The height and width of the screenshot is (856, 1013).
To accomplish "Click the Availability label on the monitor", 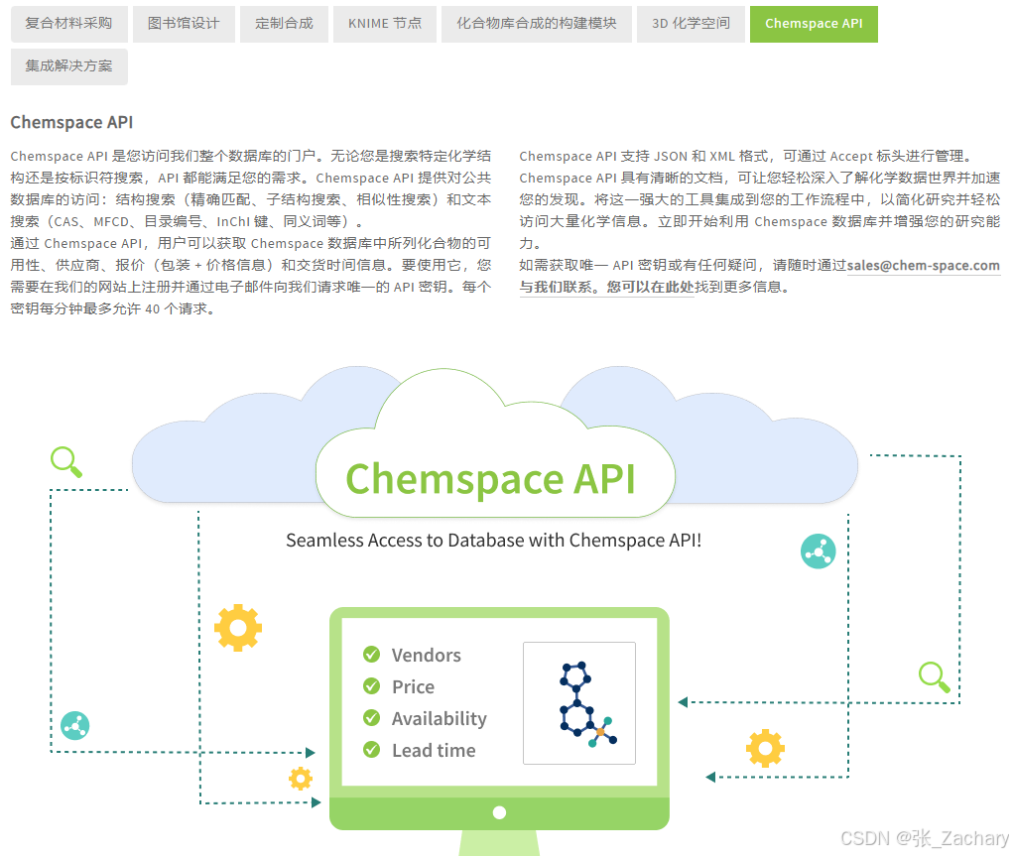I will click(x=440, y=719).
